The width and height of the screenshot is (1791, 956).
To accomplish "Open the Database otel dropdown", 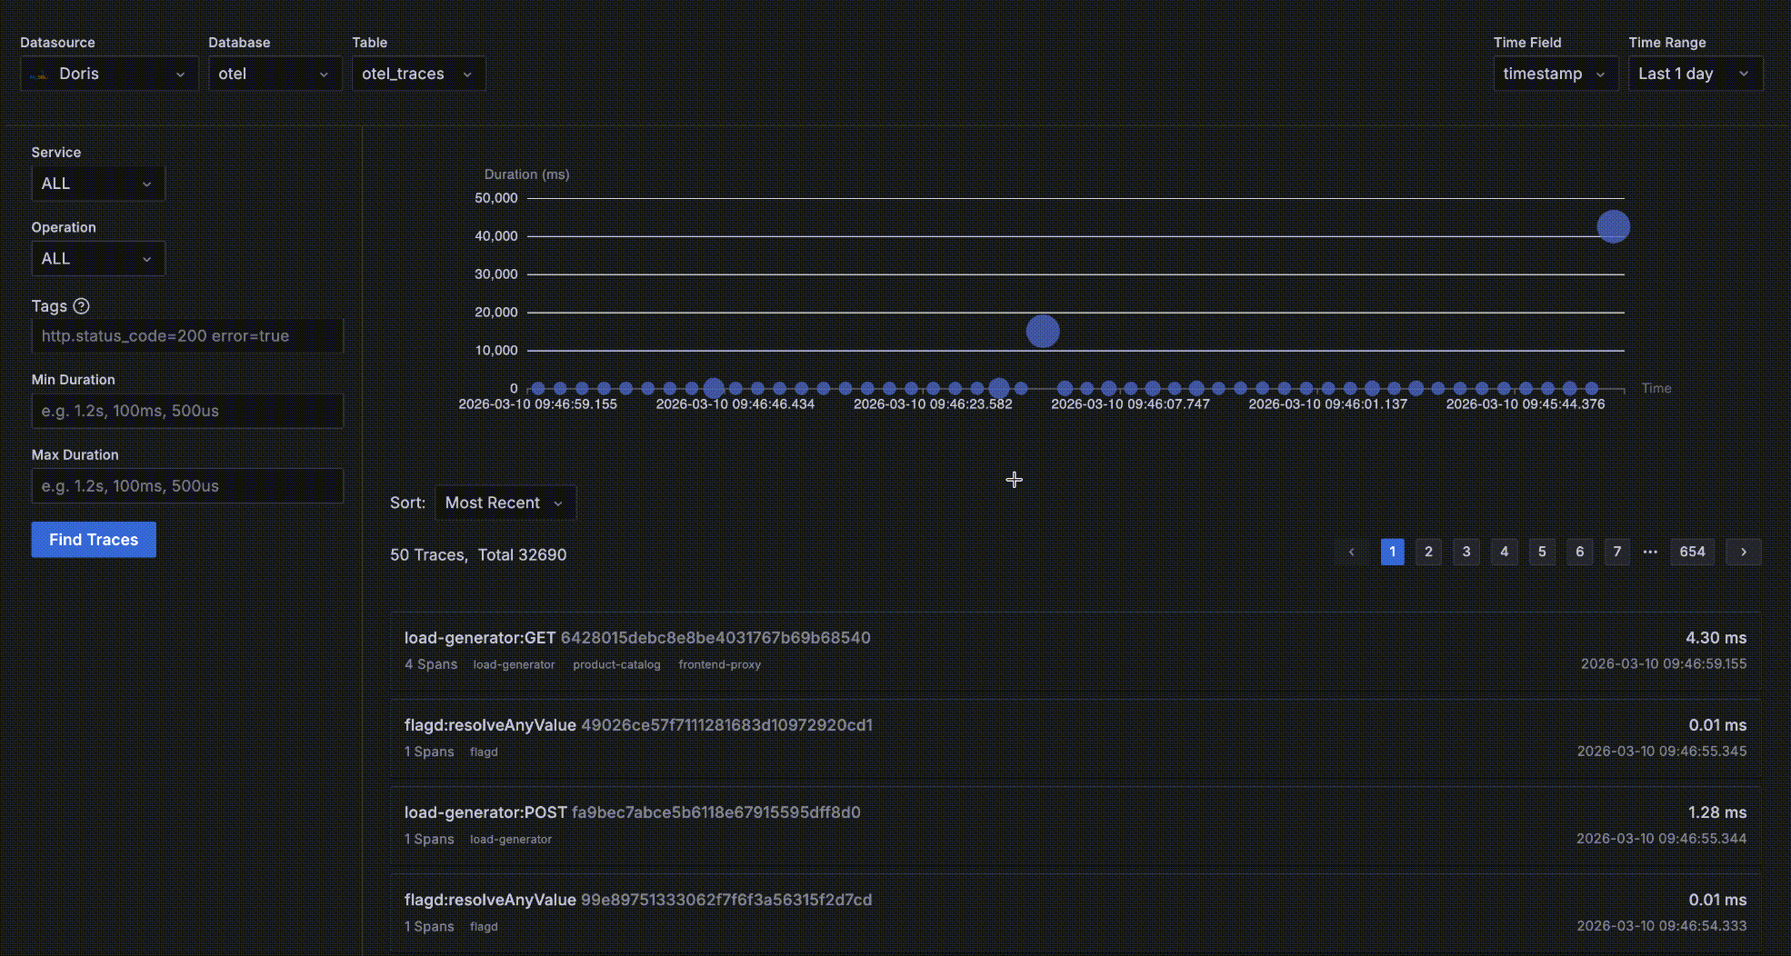I will coord(275,74).
